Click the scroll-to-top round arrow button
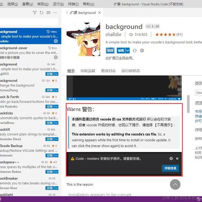The width and height of the screenshot is (202, 202). coord(175,184)
